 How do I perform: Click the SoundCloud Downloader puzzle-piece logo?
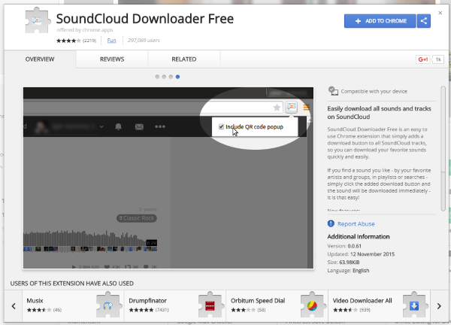[38, 20]
